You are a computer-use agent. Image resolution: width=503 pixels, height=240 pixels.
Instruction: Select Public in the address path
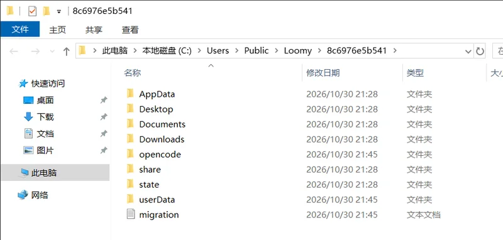(257, 51)
